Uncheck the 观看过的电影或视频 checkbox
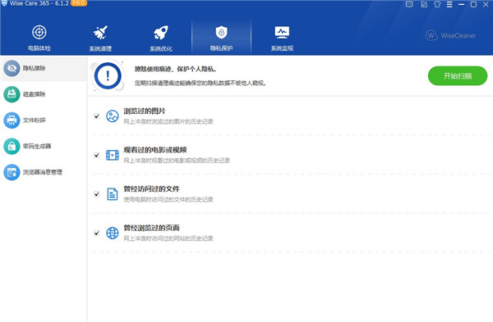 click(x=96, y=155)
